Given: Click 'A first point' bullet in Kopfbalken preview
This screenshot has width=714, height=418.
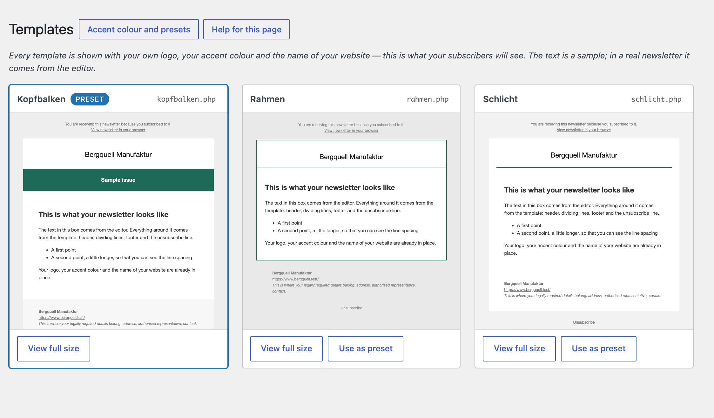Looking at the screenshot, I should tap(64, 250).
